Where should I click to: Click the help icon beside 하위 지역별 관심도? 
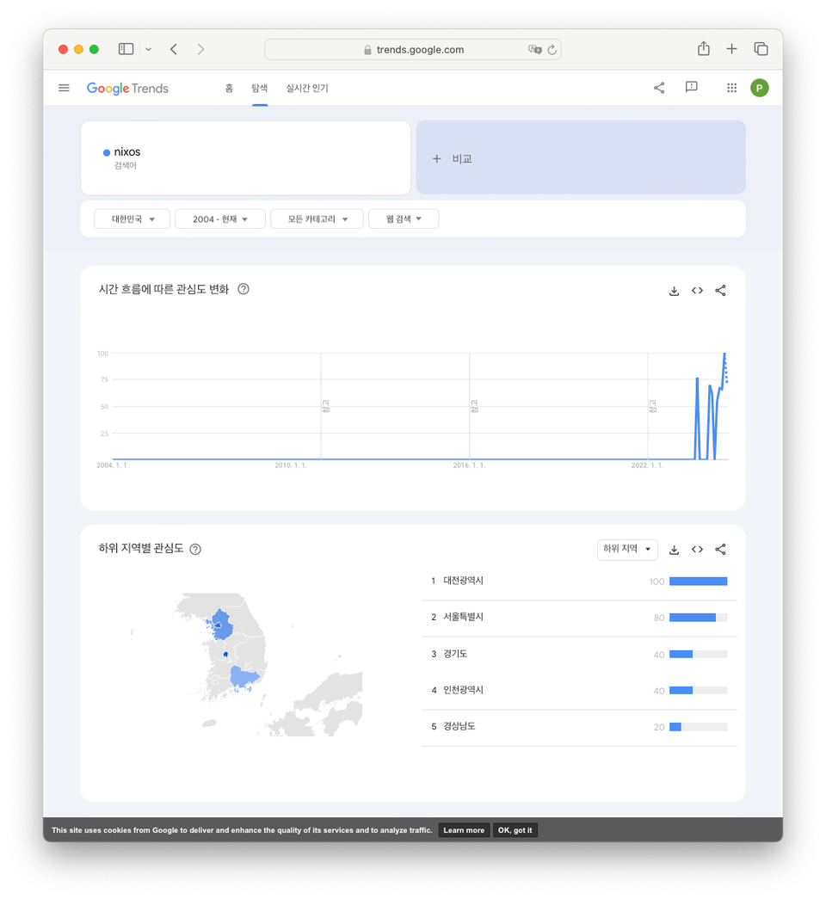pyautogui.click(x=195, y=549)
